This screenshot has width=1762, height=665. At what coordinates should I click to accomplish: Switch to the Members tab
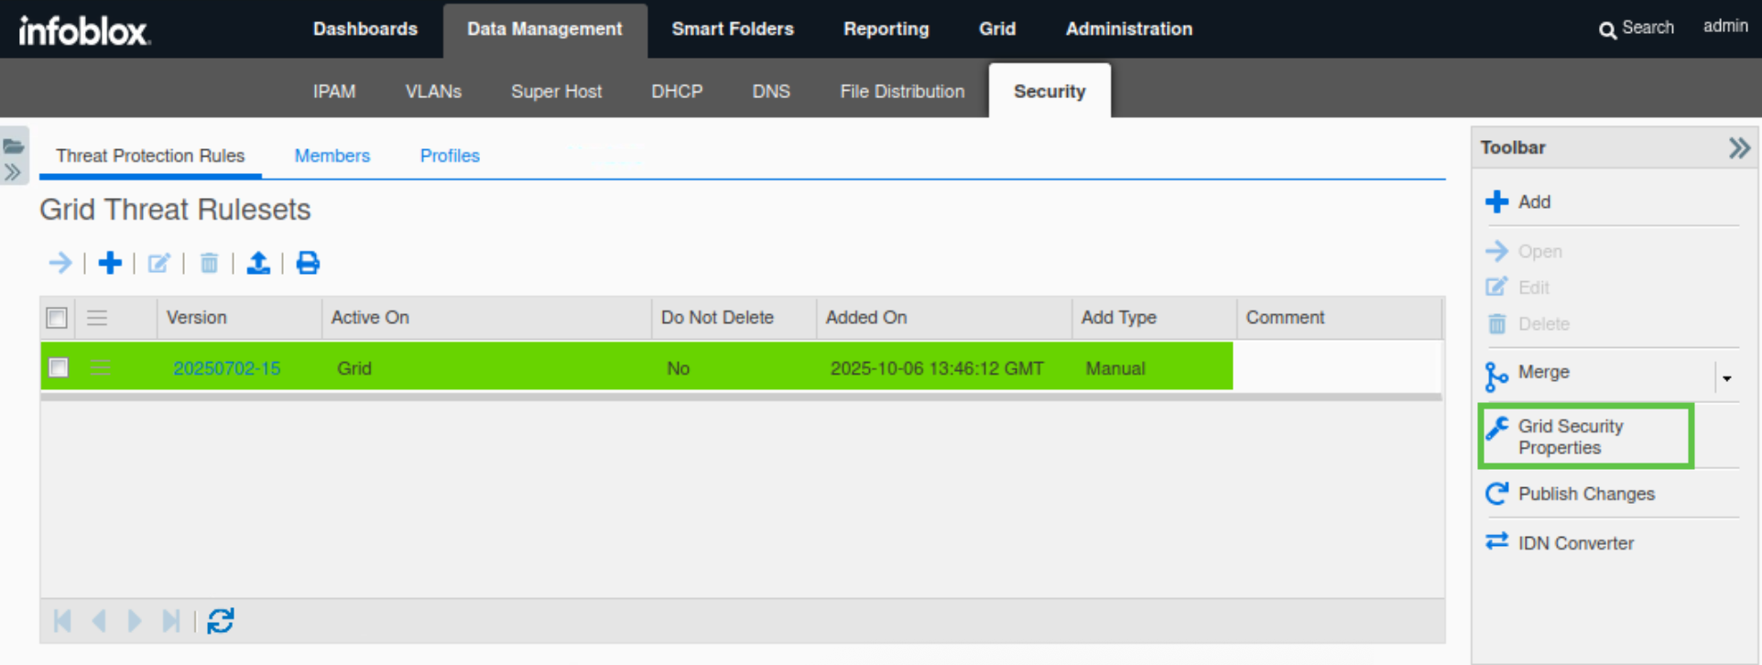click(332, 156)
